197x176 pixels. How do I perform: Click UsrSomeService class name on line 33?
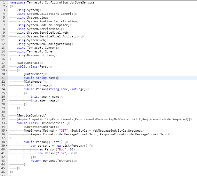[52, 123]
